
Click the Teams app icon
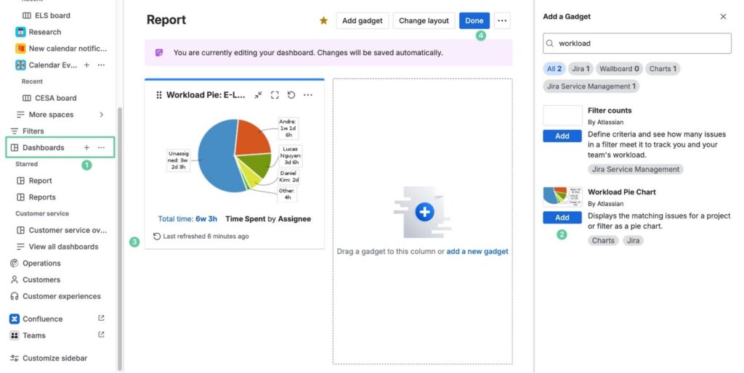[x=15, y=335]
